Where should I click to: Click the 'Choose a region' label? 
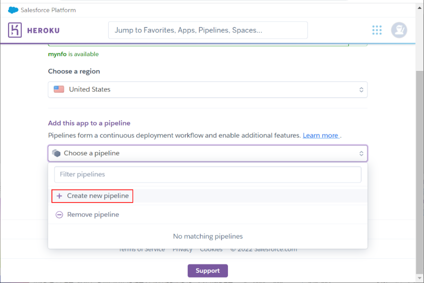[74, 71]
